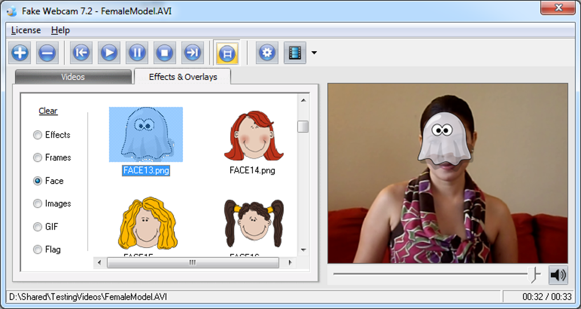The image size is (581, 309).
Task: Click the overlay list scroll down arrow
Action: pos(304,250)
